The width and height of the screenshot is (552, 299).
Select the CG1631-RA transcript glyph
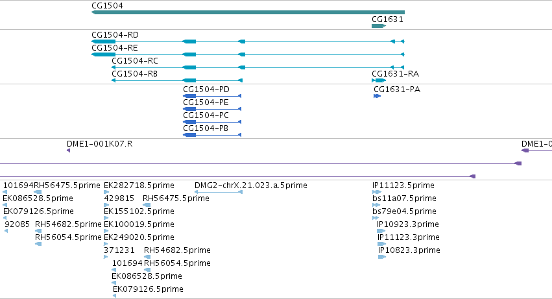point(379,80)
